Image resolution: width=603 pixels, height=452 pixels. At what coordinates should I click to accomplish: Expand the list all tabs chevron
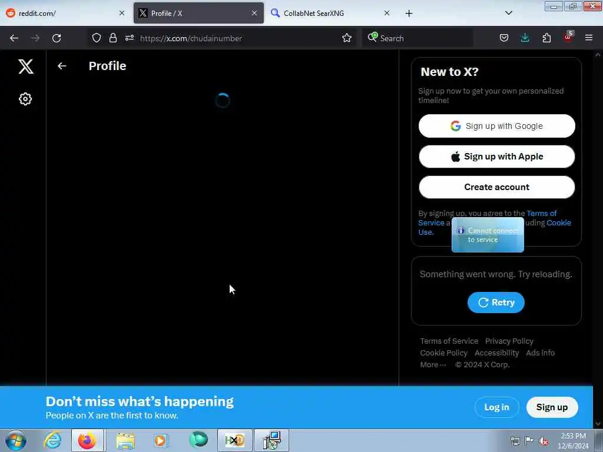(508, 13)
